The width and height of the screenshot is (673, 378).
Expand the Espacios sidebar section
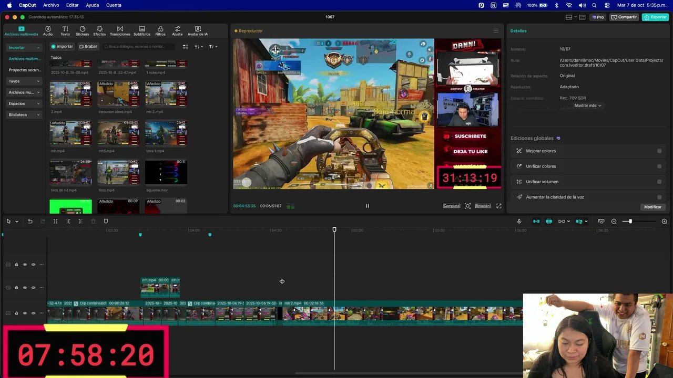[x=38, y=103]
